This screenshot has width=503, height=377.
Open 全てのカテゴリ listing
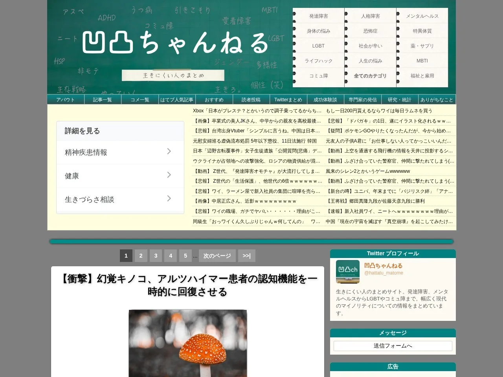click(371, 76)
